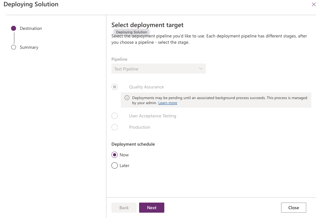322x218 pixels.
Task: Click the Pipeline field label
Action: [x=119, y=59]
